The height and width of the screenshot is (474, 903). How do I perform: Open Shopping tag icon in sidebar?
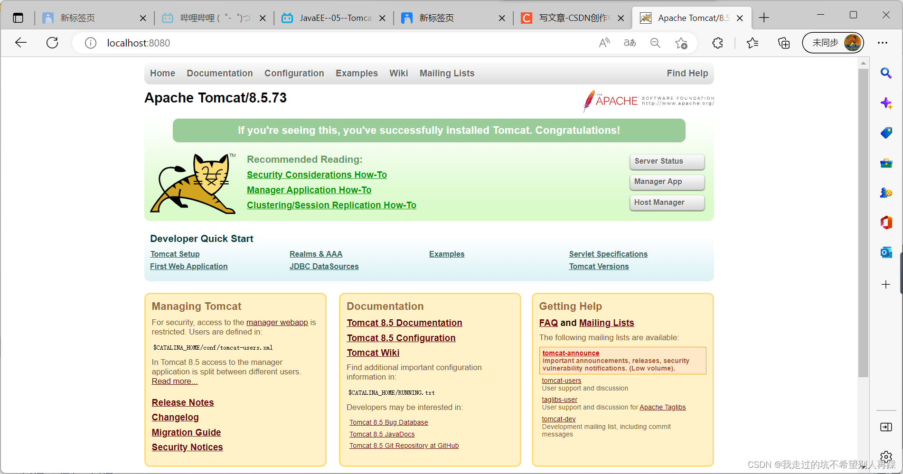point(886,133)
